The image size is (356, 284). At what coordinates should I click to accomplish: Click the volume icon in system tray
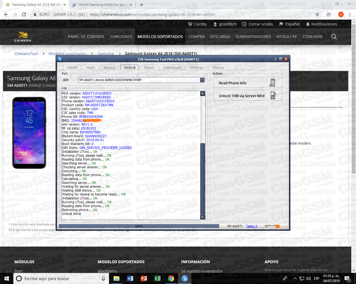308,278
